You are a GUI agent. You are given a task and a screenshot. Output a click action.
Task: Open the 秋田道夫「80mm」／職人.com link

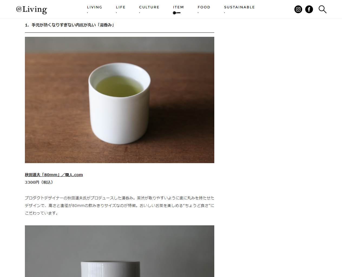pyautogui.click(x=54, y=175)
